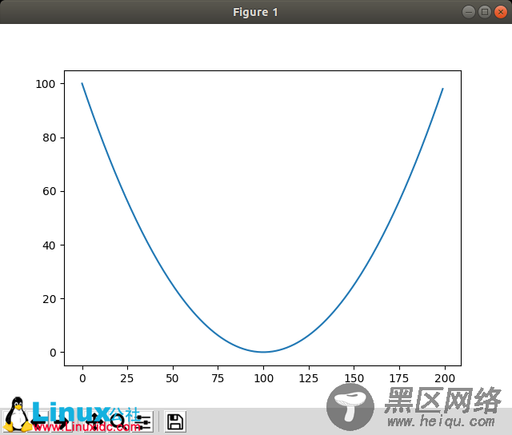Click the y-axis tick label '80'
512x435 pixels.
tap(49, 138)
